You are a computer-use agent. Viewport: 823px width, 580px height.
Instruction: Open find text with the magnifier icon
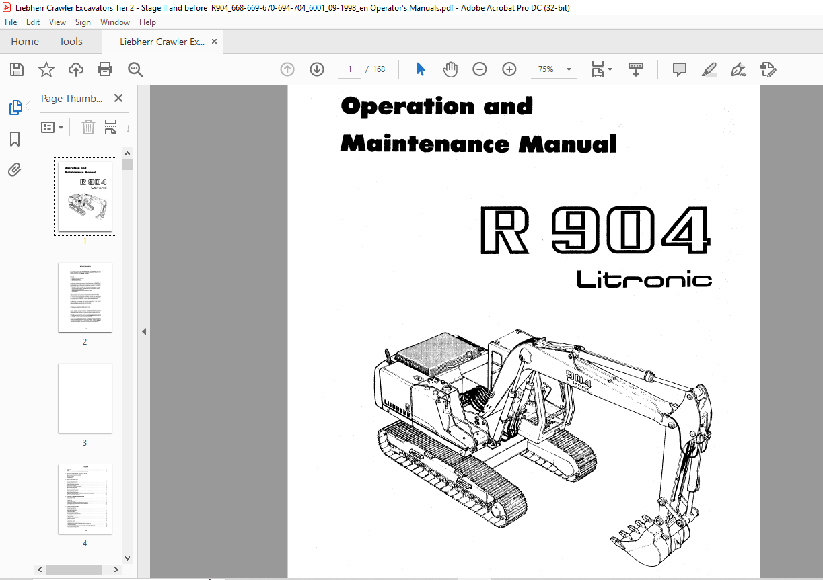[136, 69]
